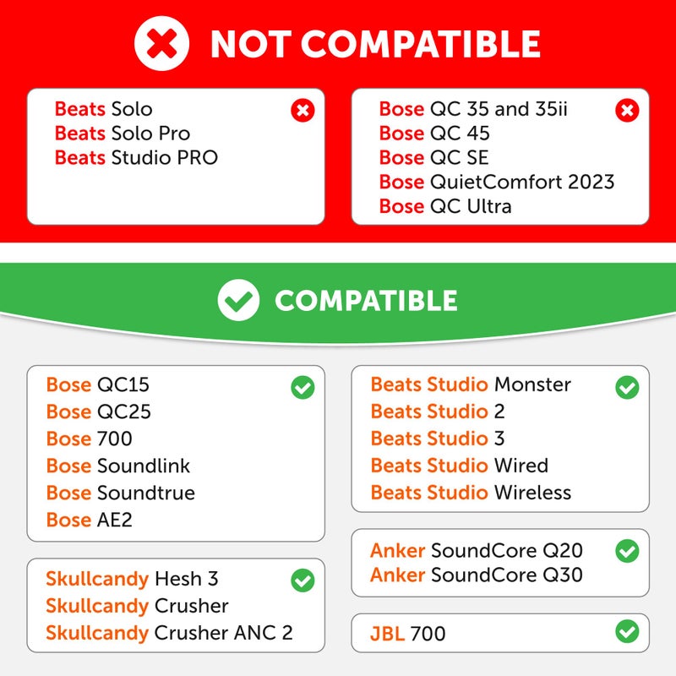The width and height of the screenshot is (676, 676).
Task: Click the green checkmark beside Beats Studio Monster
Action: [x=626, y=388]
